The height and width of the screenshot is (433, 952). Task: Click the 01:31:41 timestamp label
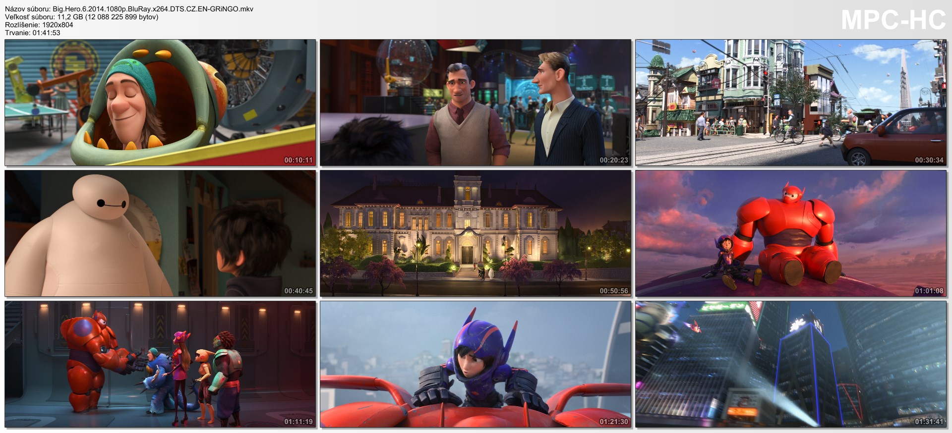pyautogui.click(x=929, y=422)
